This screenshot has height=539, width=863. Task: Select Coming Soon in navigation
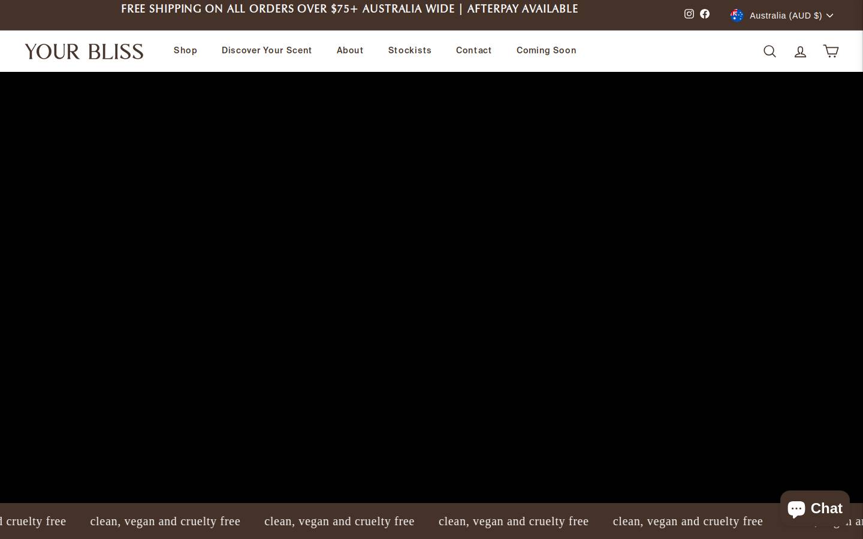click(x=547, y=50)
